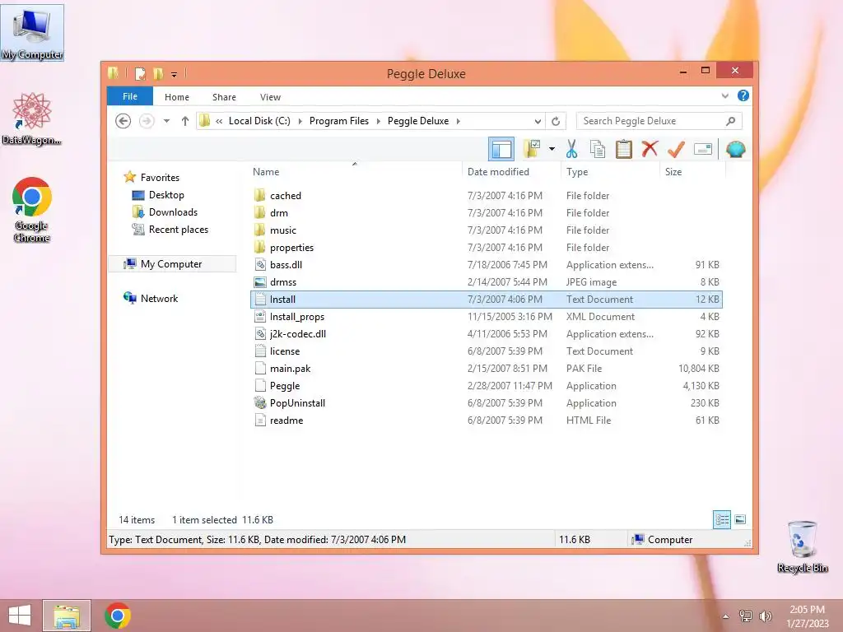
Task: Click the Properties quick access icon
Action: coord(140,73)
